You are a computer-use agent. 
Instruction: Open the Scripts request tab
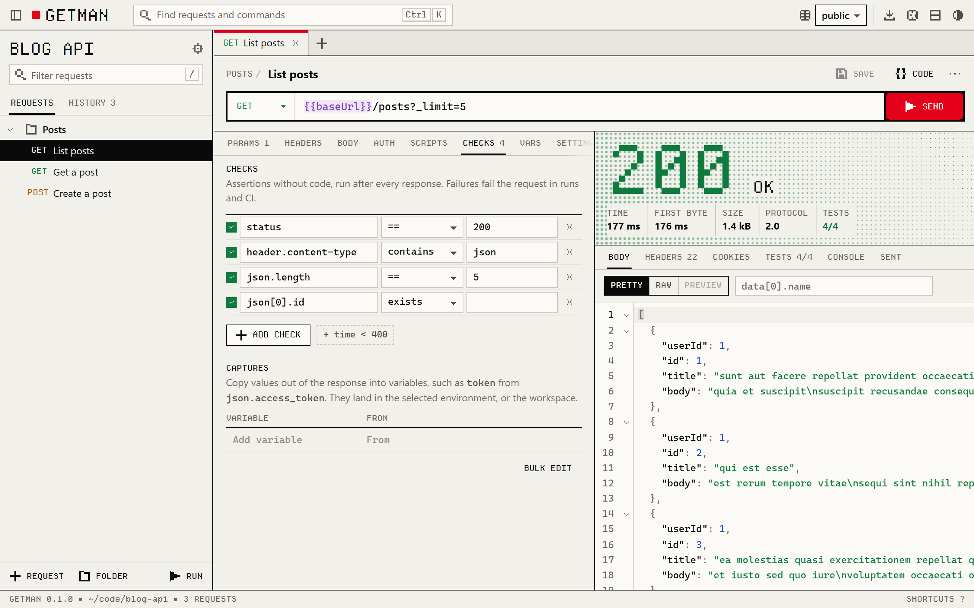point(429,143)
